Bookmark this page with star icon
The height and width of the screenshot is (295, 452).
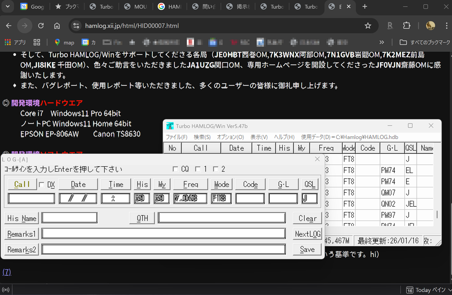368,26
